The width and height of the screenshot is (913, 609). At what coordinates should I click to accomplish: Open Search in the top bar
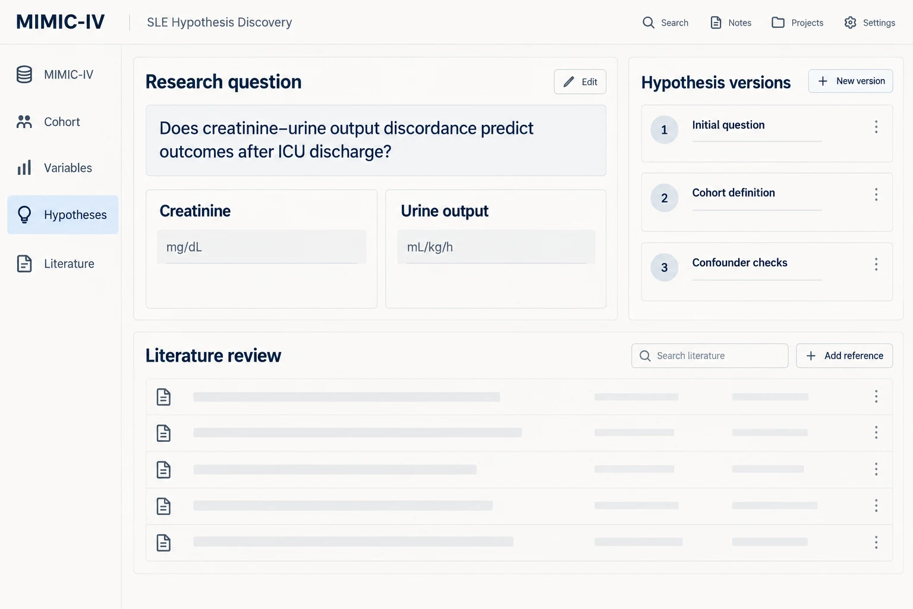tap(665, 23)
